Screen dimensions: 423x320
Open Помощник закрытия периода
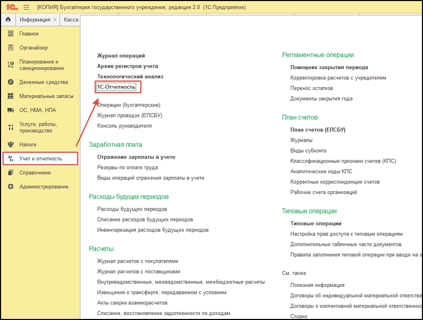coord(329,67)
